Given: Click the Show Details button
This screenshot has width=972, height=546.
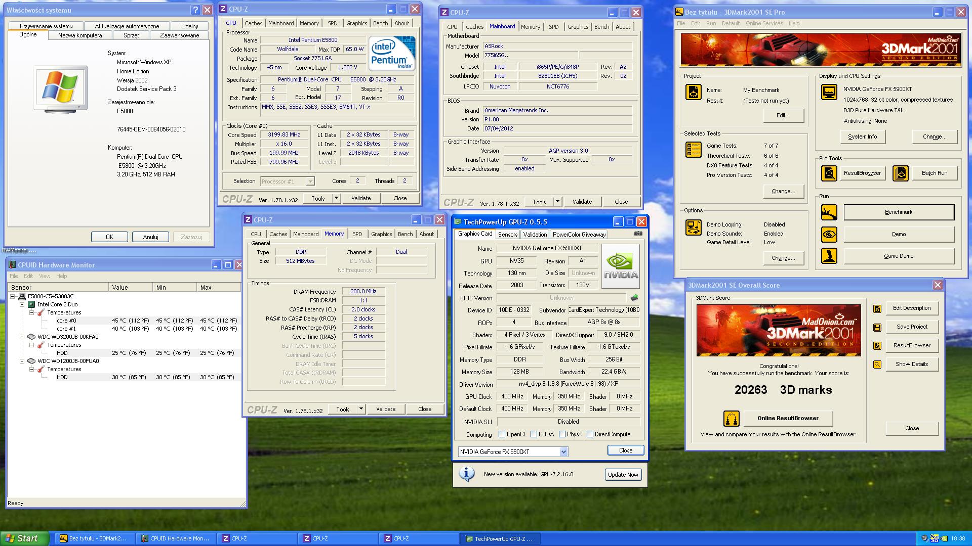Looking at the screenshot, I should click(912, 365).
